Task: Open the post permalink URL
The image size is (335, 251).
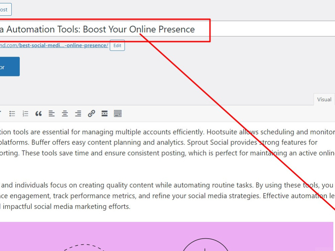Action: click(x=54, y=46)
